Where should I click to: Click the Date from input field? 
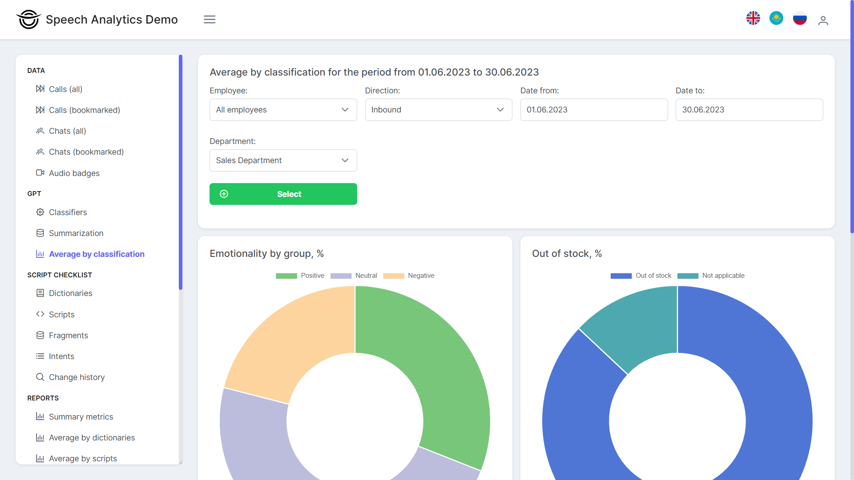[594, 110]
